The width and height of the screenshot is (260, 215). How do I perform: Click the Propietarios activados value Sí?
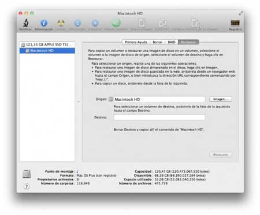78,179
